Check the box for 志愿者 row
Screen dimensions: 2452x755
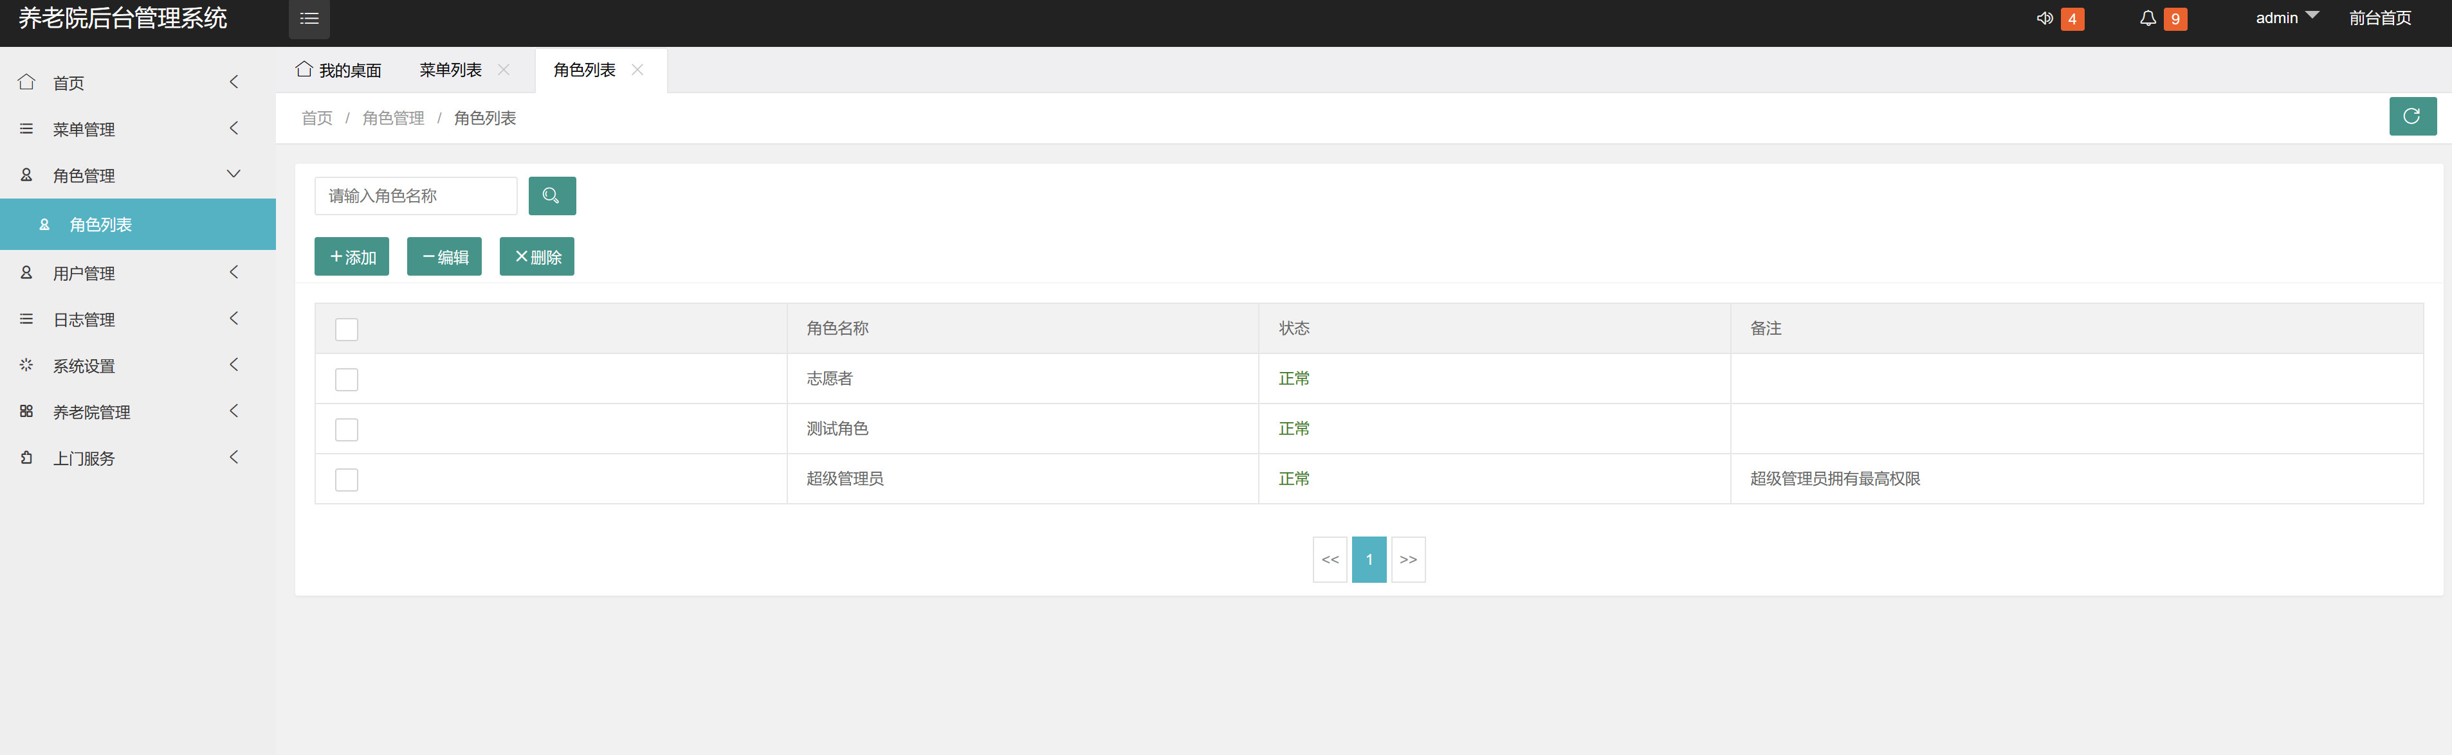coord(347,379)
